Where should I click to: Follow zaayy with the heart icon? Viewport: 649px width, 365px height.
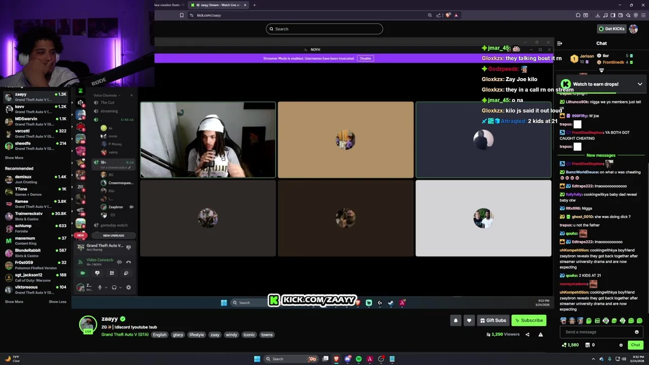[469, 320]
